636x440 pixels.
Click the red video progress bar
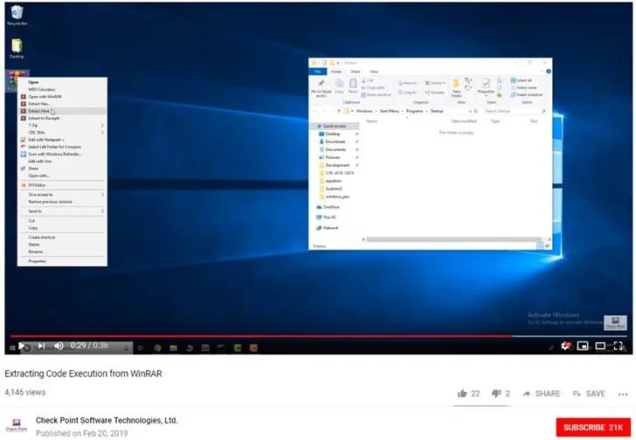(261, 336)
